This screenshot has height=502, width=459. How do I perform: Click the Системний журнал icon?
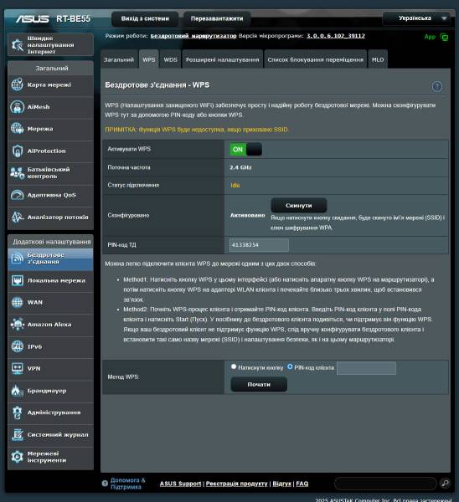pyautogui.click(x=18, y=435)
